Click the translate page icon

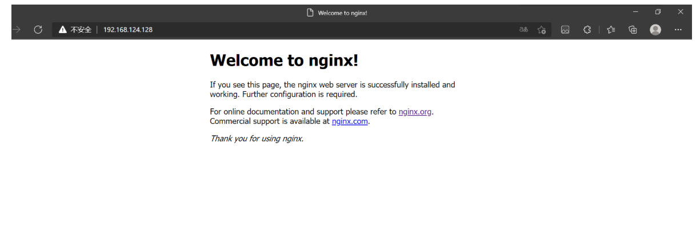coord(523,30)
